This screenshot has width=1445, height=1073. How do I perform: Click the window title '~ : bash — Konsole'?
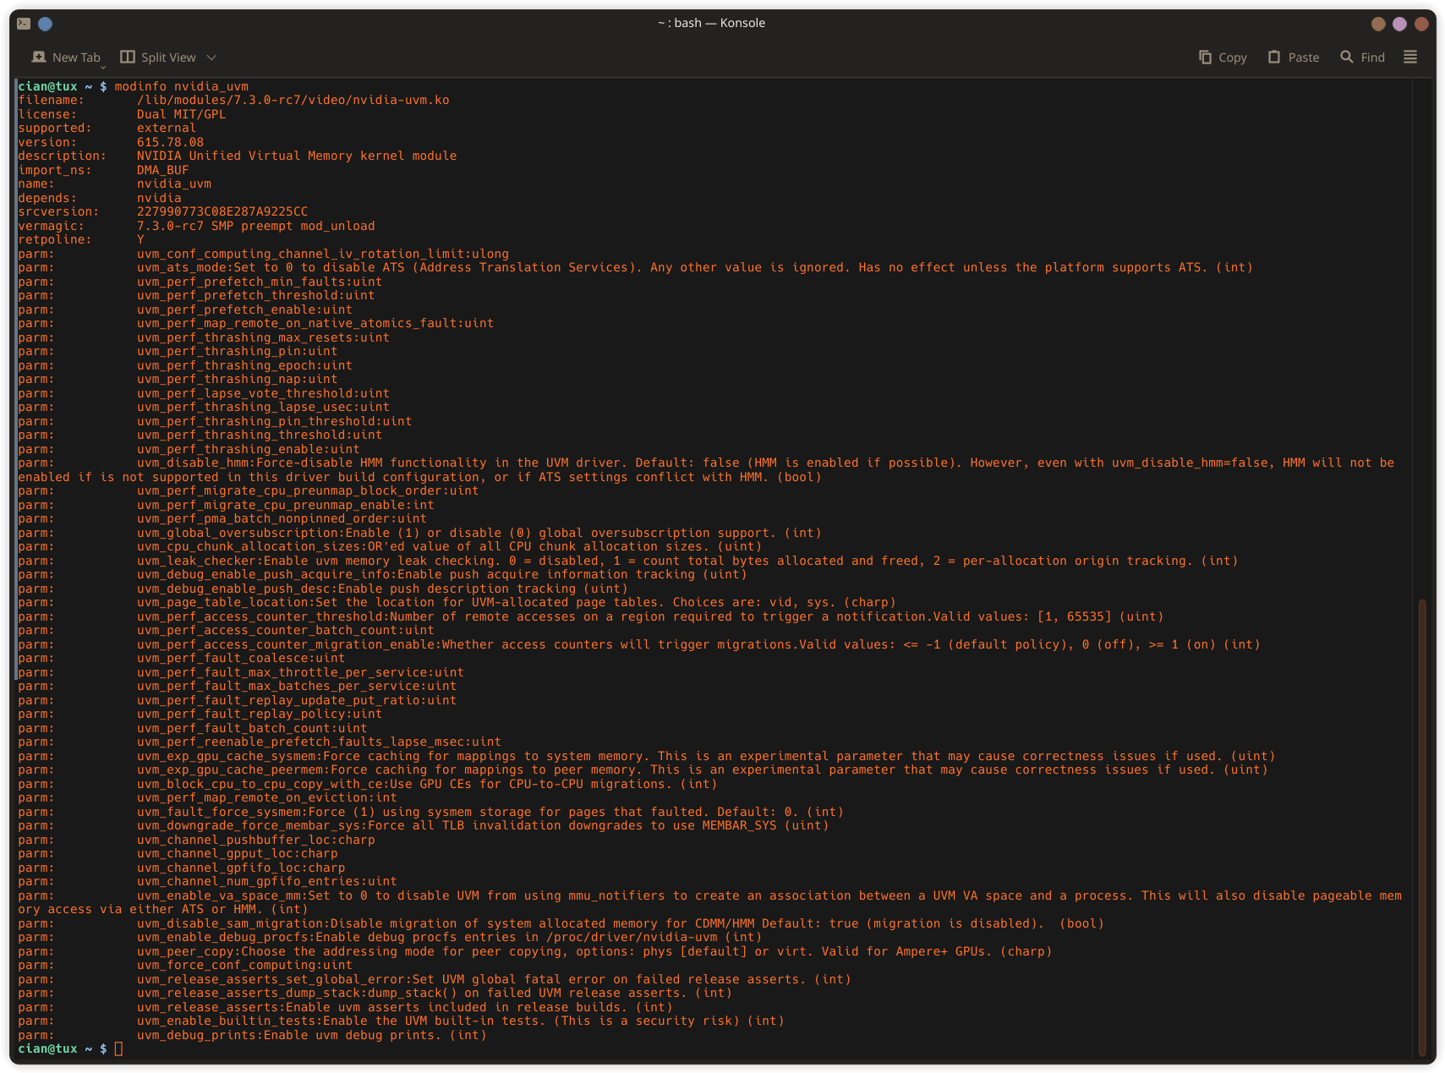coord(711,23)
